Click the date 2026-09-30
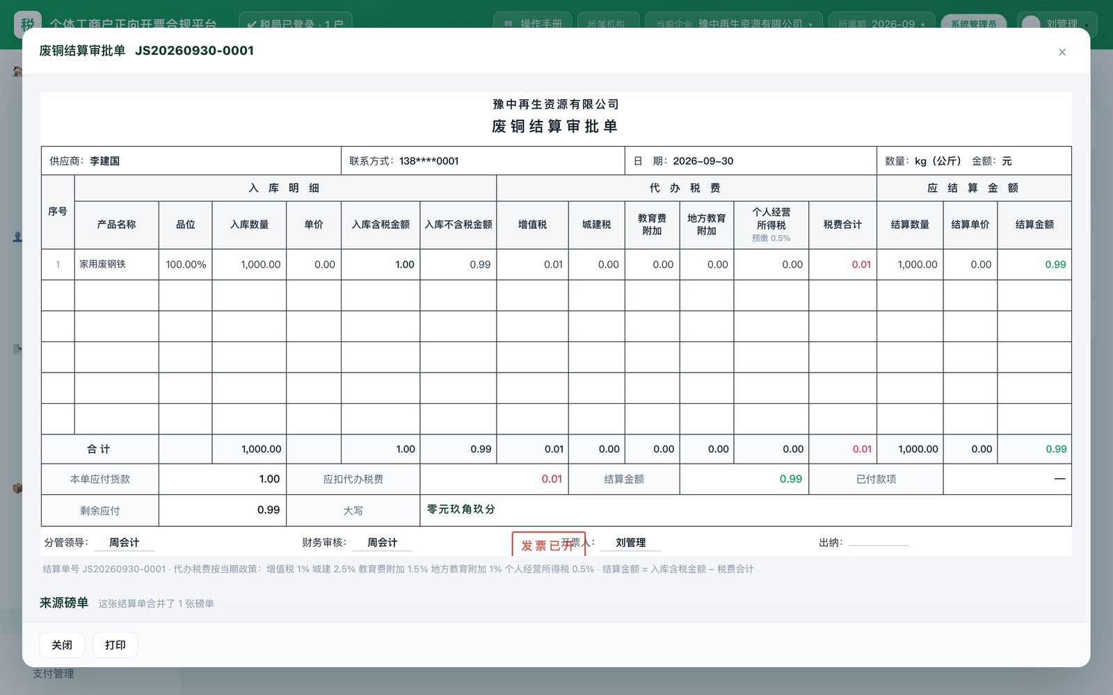The width and height of the screenshot is (1113, 695). 703,161
